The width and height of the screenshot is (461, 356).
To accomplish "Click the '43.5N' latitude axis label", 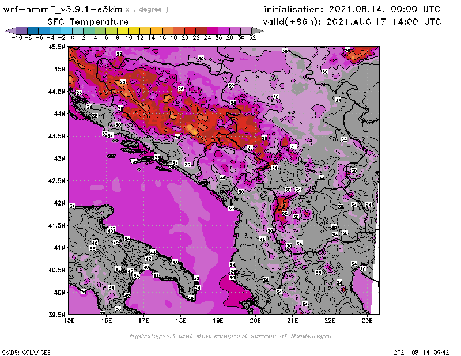I will [x=57, y=136].
